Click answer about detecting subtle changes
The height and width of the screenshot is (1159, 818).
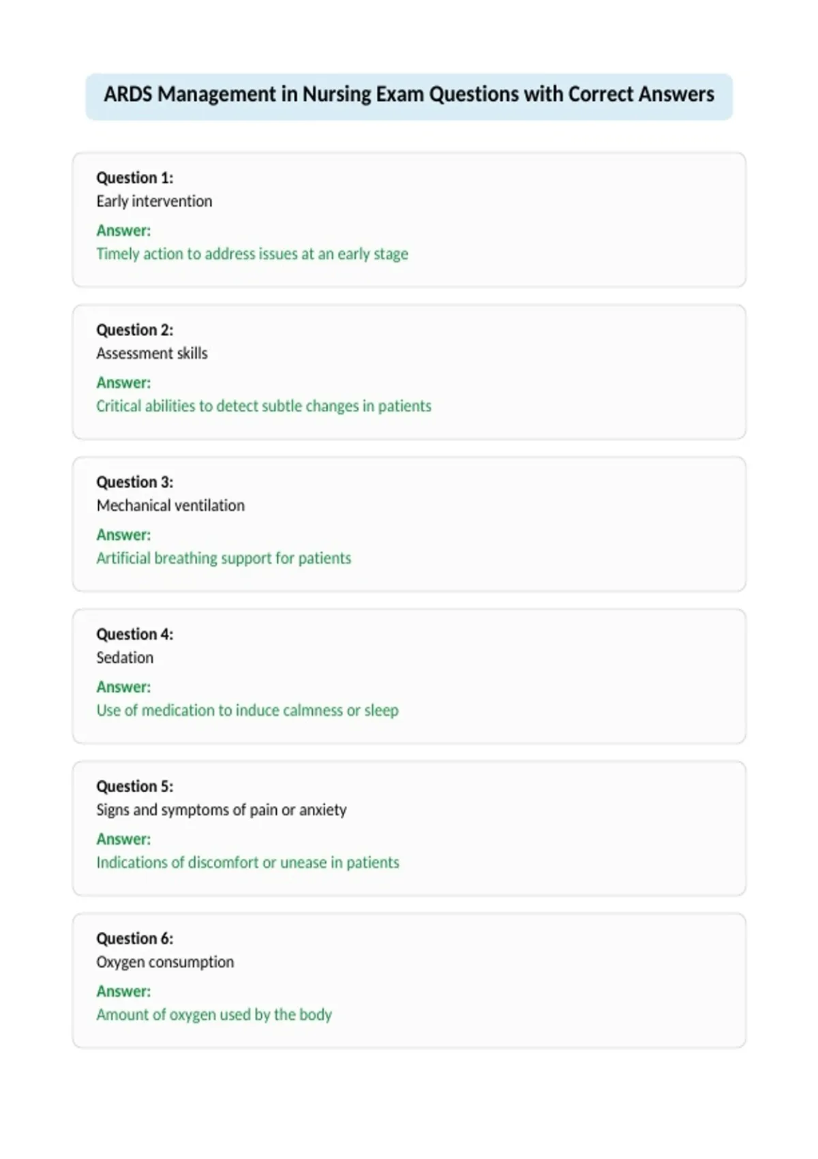[x=264, y=406]
